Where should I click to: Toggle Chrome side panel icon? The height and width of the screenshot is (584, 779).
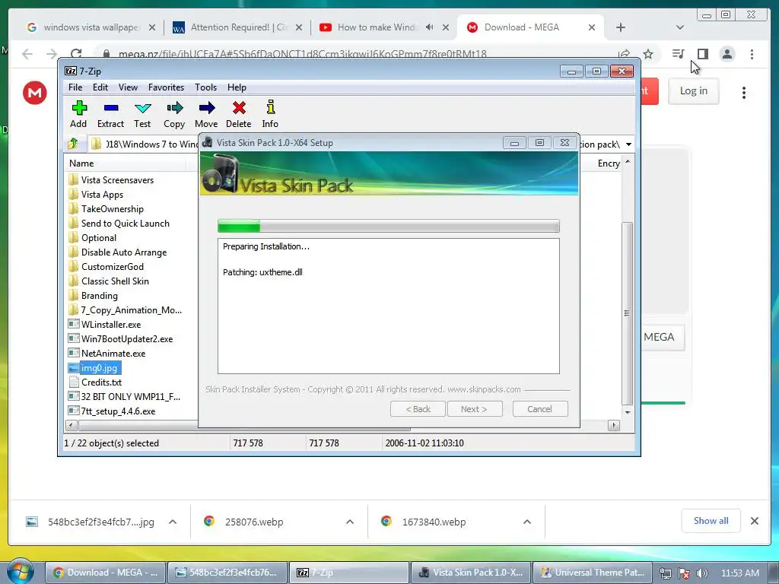tap(702, 54)
